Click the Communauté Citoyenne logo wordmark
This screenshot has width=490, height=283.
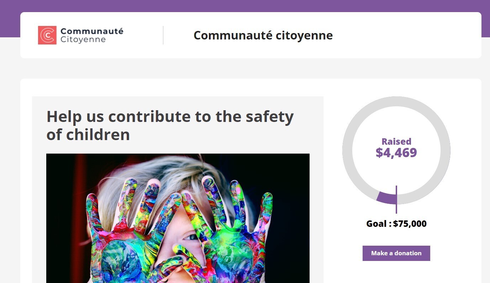click(91, 35)
